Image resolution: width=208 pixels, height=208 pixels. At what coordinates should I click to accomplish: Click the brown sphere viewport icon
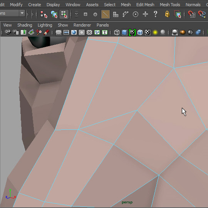click(x=183, y=32)
